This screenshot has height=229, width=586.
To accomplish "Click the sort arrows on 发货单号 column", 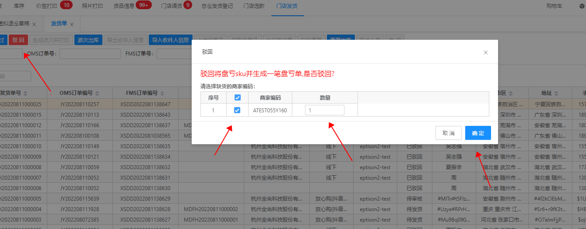I will [25, 93].
